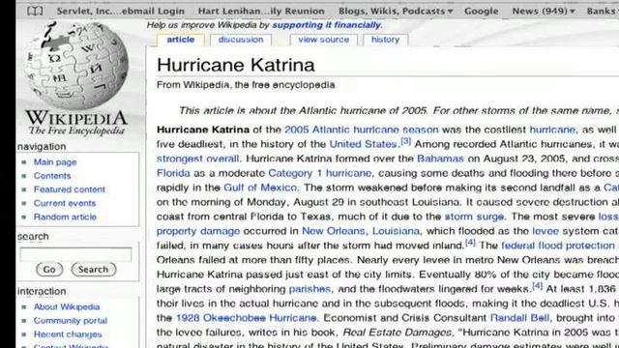Open Current events link
This screenshot has width=619, height=348.
tap(65, 204)
